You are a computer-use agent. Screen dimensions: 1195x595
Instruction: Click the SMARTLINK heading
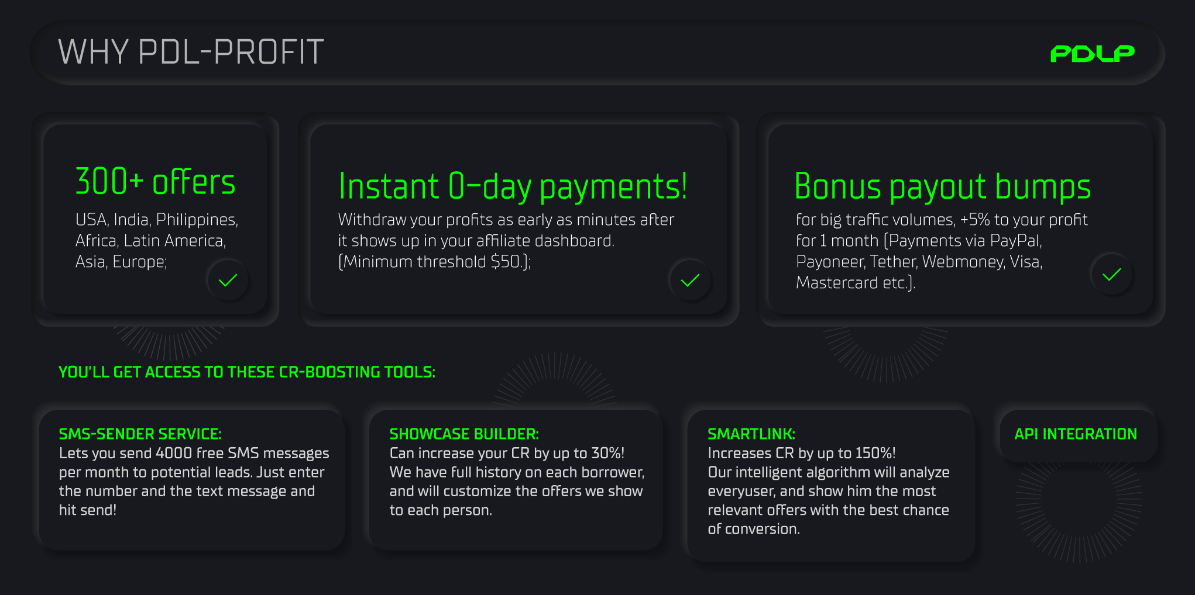751,434
